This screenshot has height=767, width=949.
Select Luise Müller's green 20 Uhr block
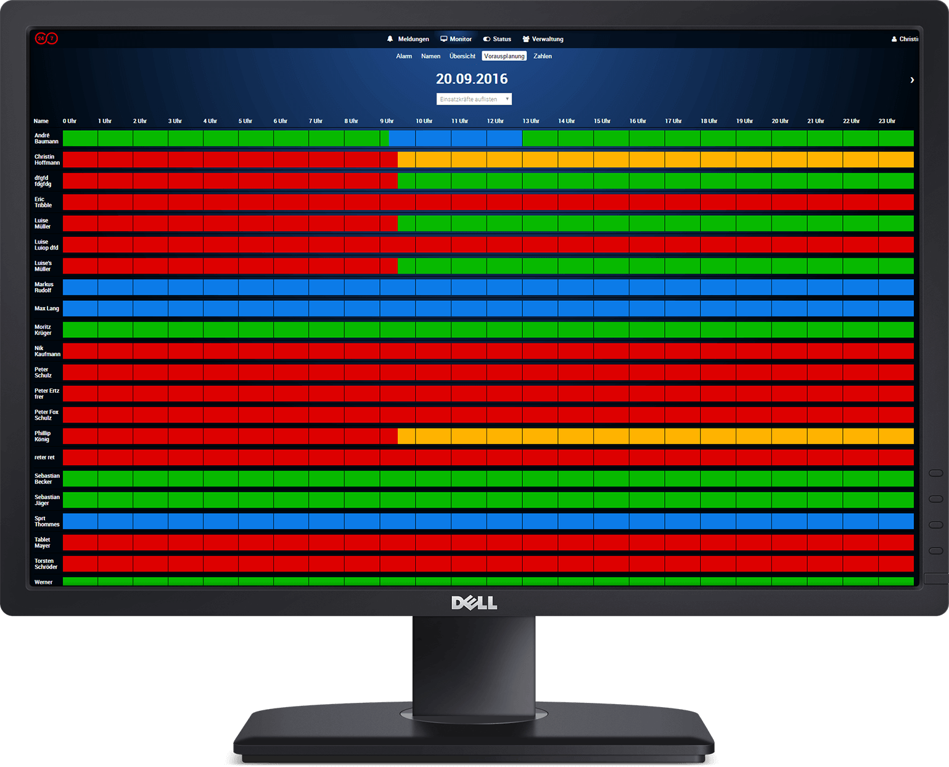tap(789, 223)
